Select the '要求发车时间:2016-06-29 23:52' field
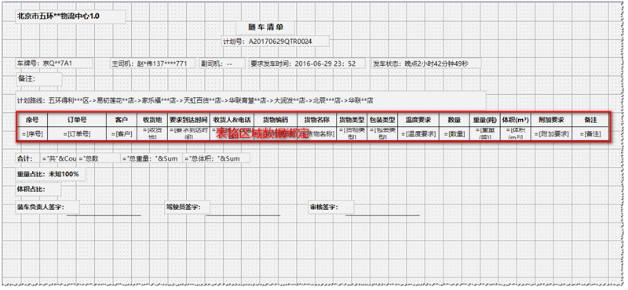Screen dimensions: 628x290 (307, 63)
